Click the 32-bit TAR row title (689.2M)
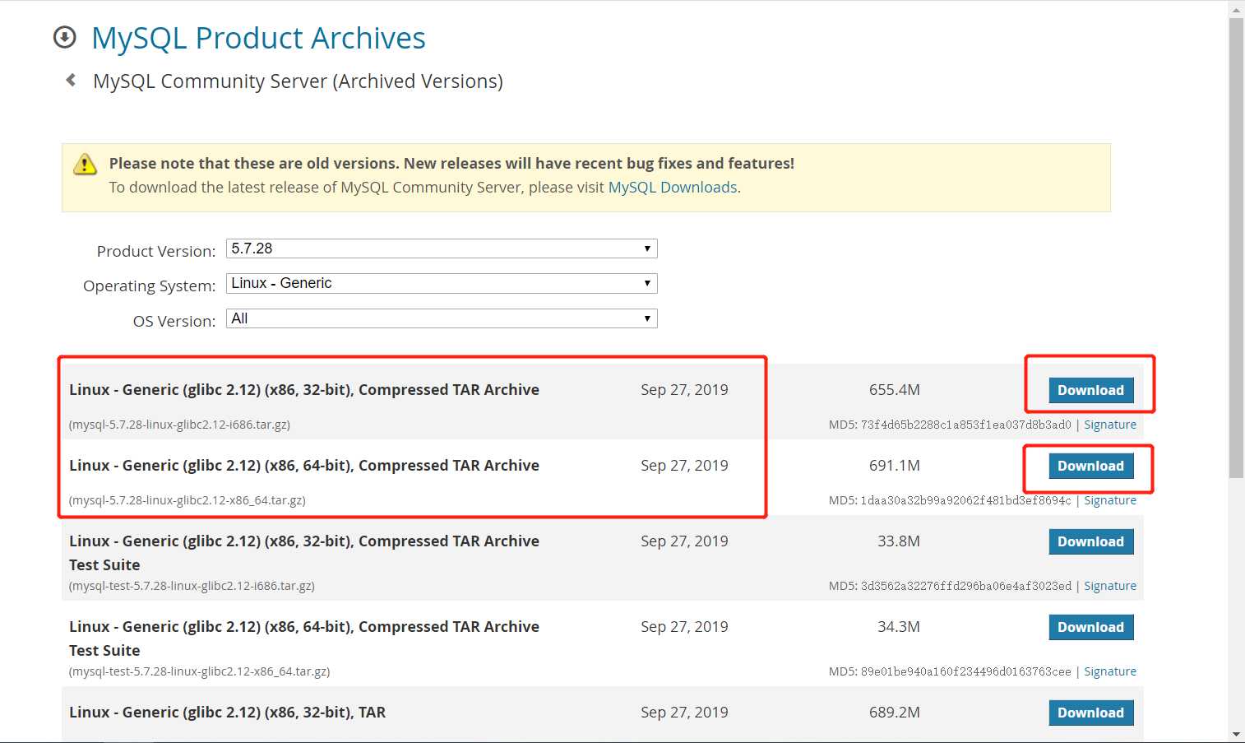The width and height of the screenshot is (1245, 743). pos(227,713)
